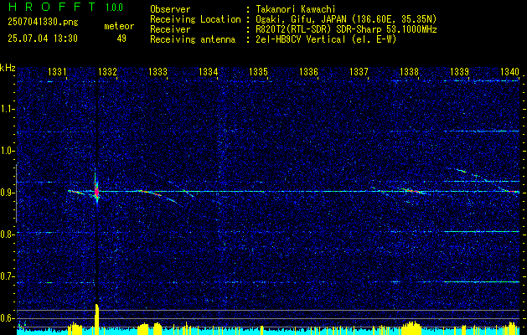Image resolution: width=527 pixels, height=335 pixels.
Task: Click the red-yellow echo near 1338
Action: (x=411, y=191)
